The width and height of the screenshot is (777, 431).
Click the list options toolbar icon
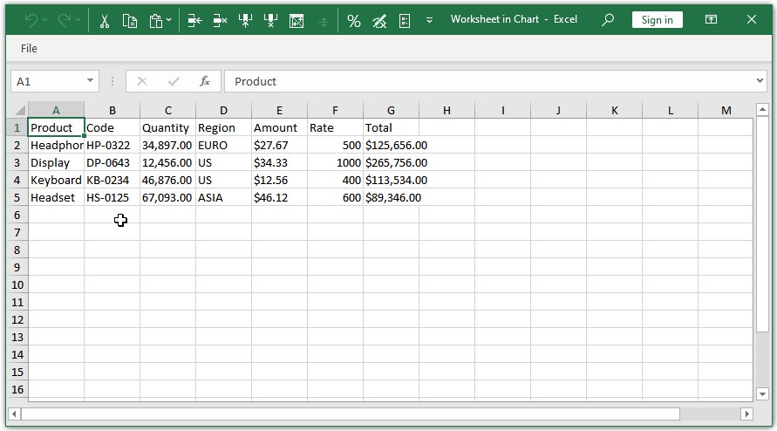click(x=405, y=21)
